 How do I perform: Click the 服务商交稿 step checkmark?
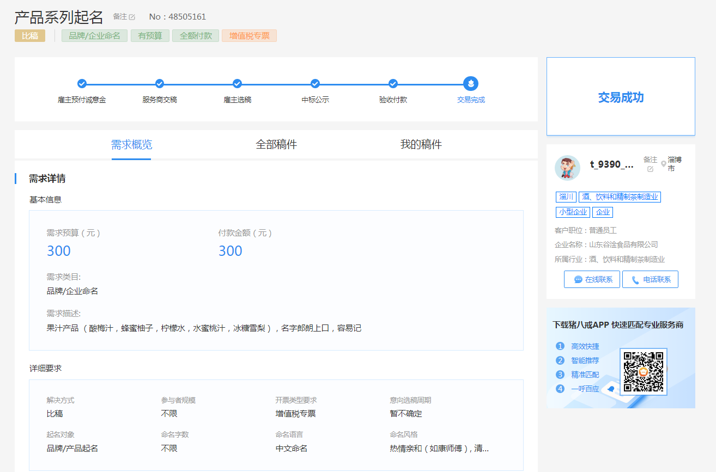(160, 83)
